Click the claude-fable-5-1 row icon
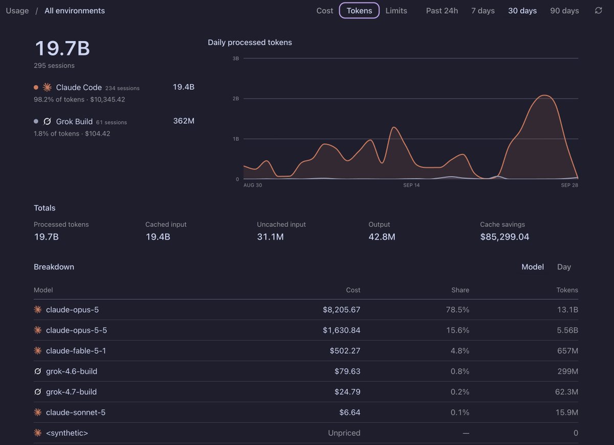This screenshot has height=445, width=614. click(x=37, y=350)
